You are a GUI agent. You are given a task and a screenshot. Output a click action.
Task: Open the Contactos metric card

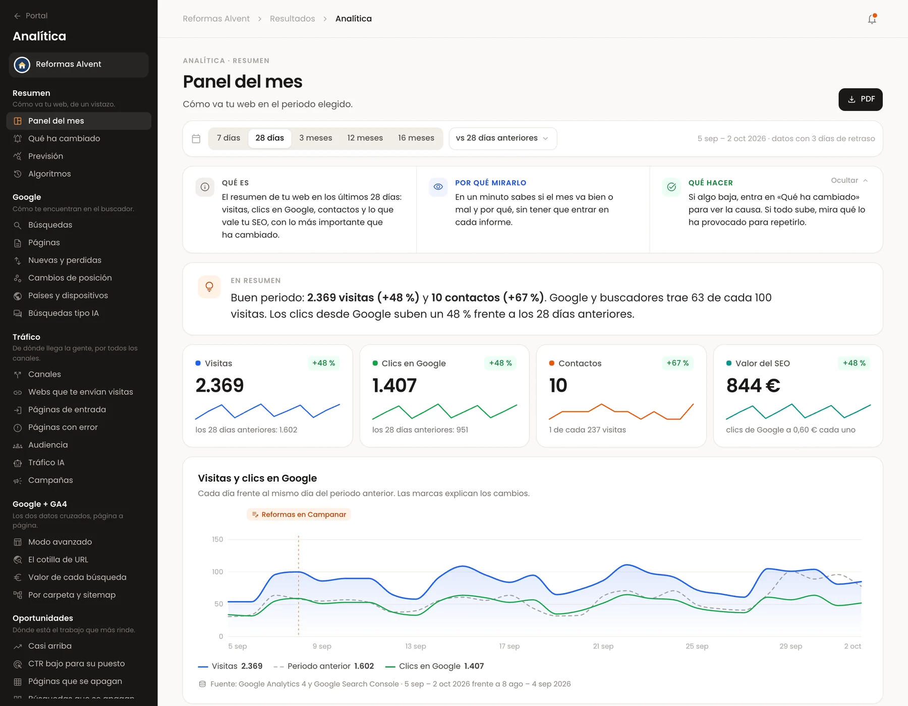621,396
